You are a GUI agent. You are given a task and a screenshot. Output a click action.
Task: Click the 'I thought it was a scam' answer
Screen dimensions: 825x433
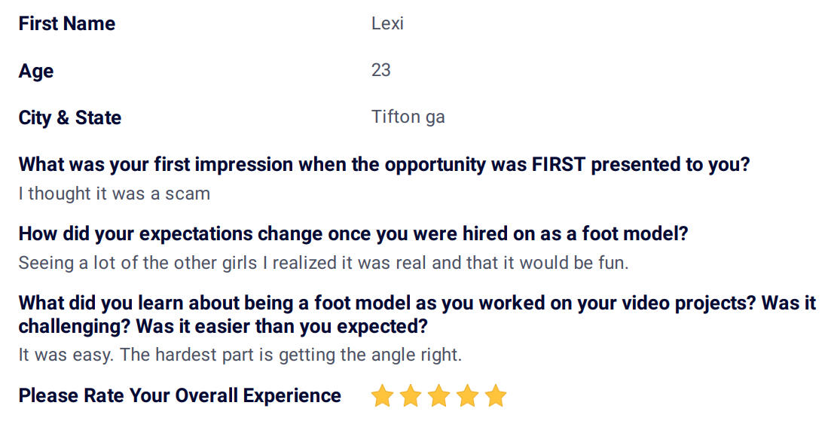pos(115,194)
